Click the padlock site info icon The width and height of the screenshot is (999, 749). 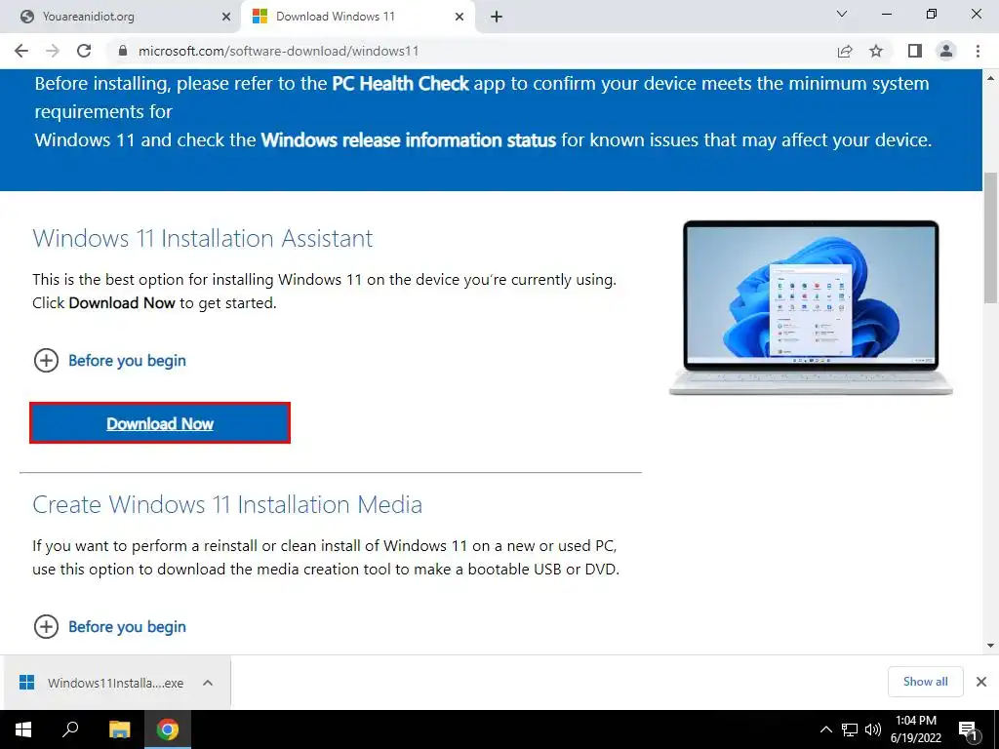[123, 51]
